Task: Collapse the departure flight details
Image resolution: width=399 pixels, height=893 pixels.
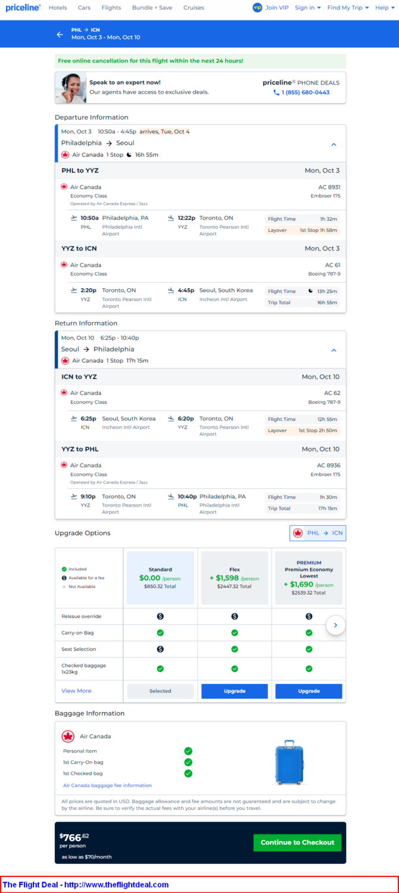Action: click(333, 144)
